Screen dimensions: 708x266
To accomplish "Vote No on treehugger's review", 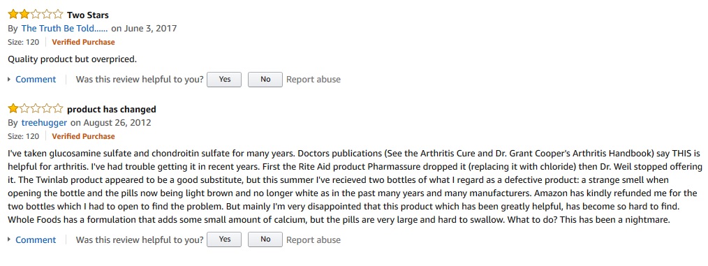I will (x=265, y=239).
